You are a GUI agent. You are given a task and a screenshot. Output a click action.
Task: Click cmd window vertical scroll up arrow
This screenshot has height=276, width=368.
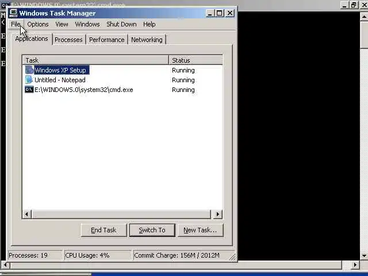(364, 17)
